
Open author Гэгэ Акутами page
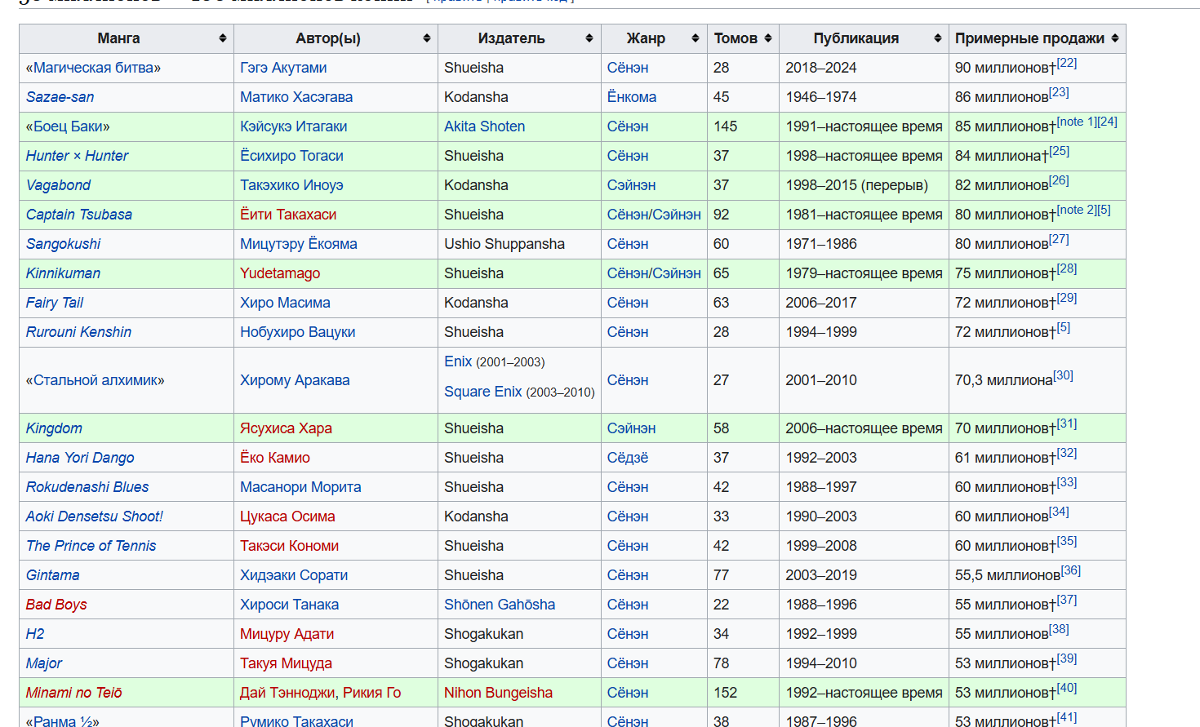click(283, 68)
